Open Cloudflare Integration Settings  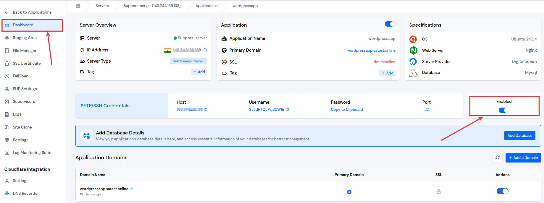[20, 181]
